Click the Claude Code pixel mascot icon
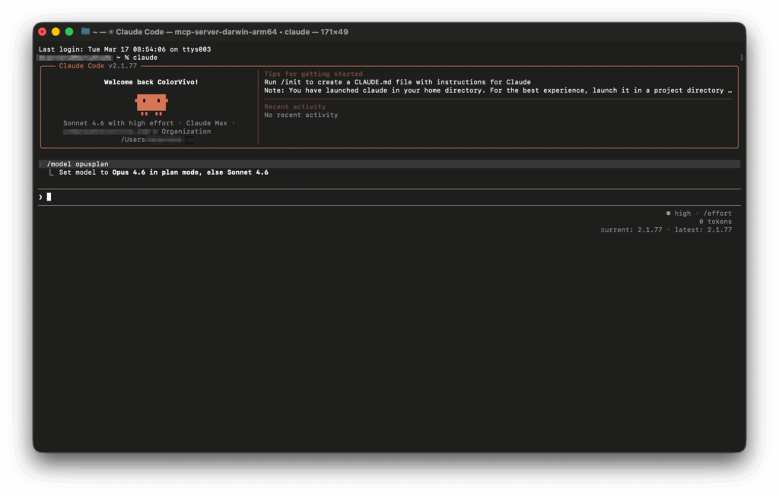Image resolution: width=779 pixels, height=496 pixels. [x=151, y=103]
